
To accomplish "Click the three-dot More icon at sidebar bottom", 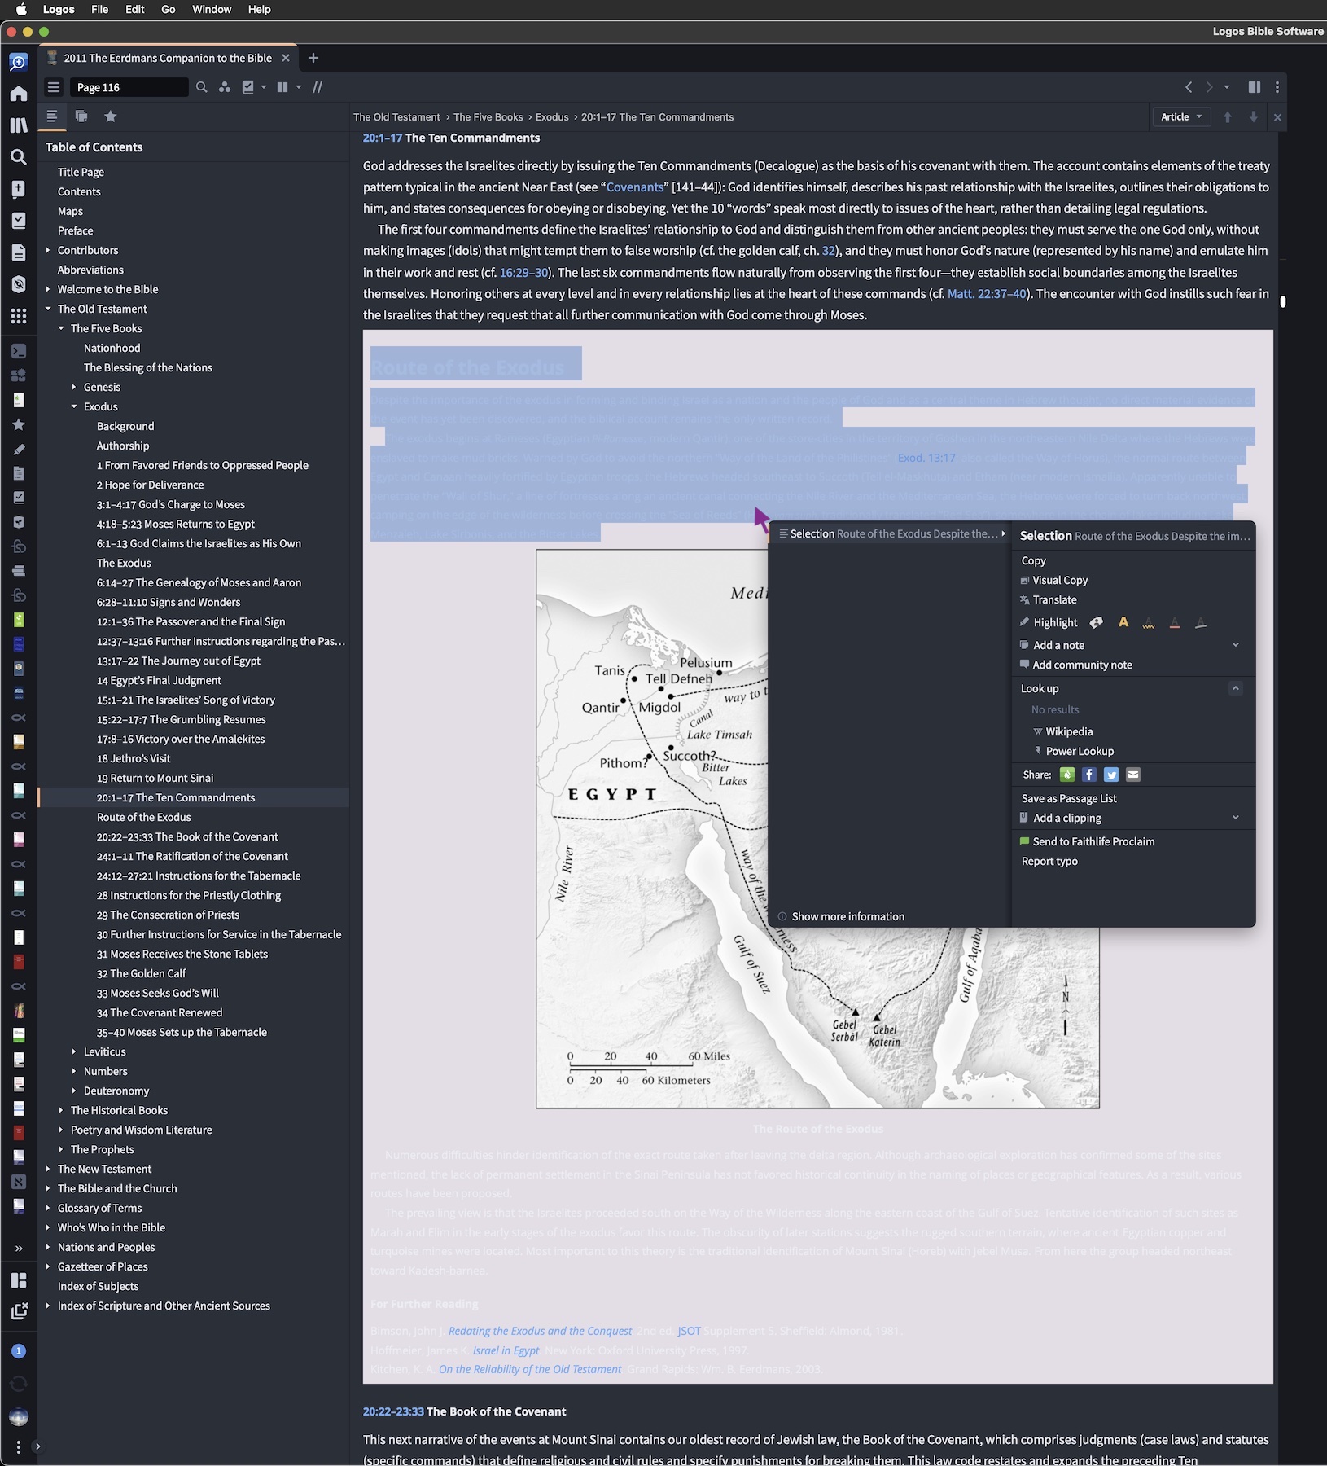I will coord(18,1446).
